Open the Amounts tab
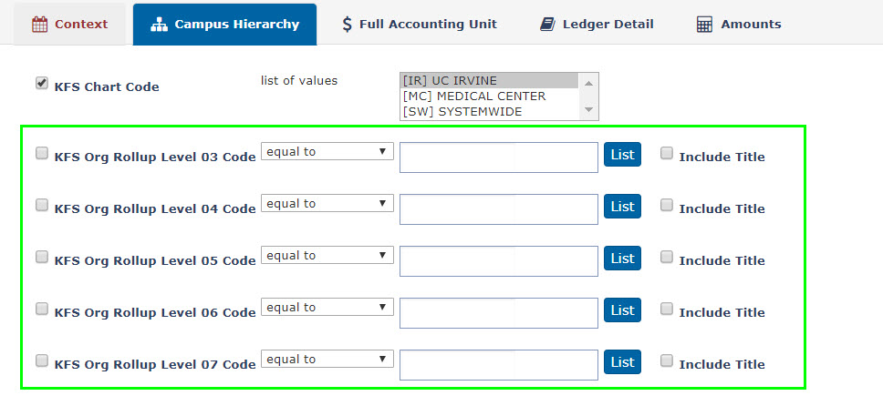The width and height of the screenshot is (883, 396). 739,25
